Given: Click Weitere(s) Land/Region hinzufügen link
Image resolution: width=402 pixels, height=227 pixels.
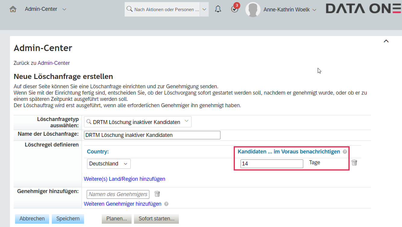Looking at the screenshot, I should click(x=124, y=179).
